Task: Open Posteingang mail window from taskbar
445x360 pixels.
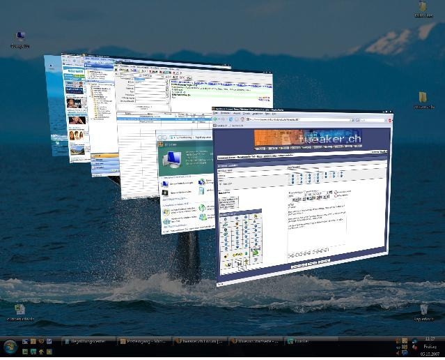Action: pyautogui.click(x=144, y=341)
